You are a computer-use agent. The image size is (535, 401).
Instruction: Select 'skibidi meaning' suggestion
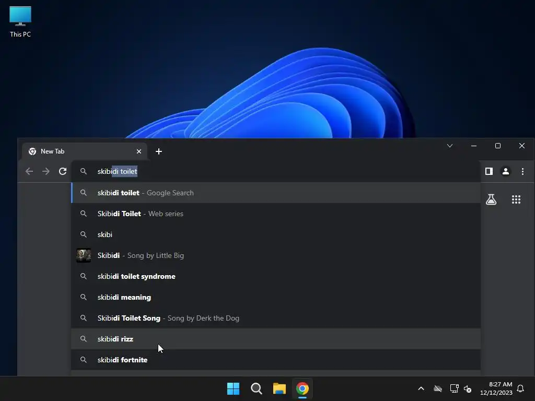276,297
